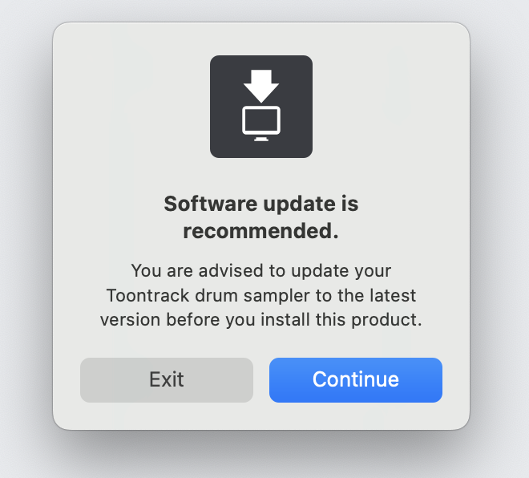Click the word "Exit" on gray button
Viewport: 529px width, 478px height.
pos(167,379)
